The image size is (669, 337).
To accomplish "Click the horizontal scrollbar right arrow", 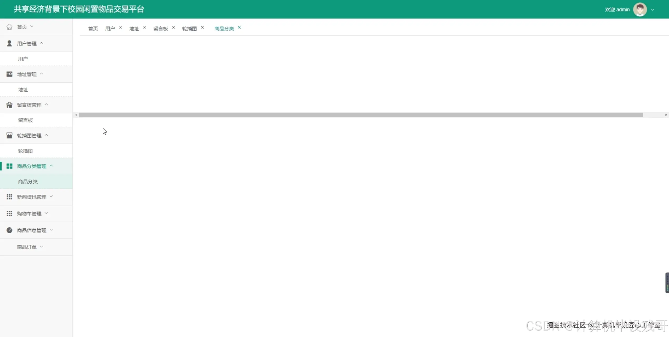I will click(x=666, y=115).
